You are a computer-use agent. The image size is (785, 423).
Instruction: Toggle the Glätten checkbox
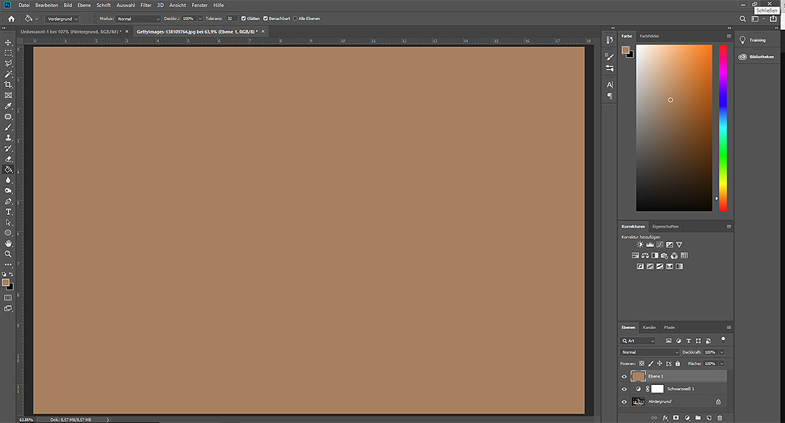(x=244, y=18)
